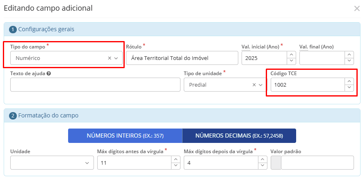
Task: Increment the Código TCE value
Action: click(349, 81)
